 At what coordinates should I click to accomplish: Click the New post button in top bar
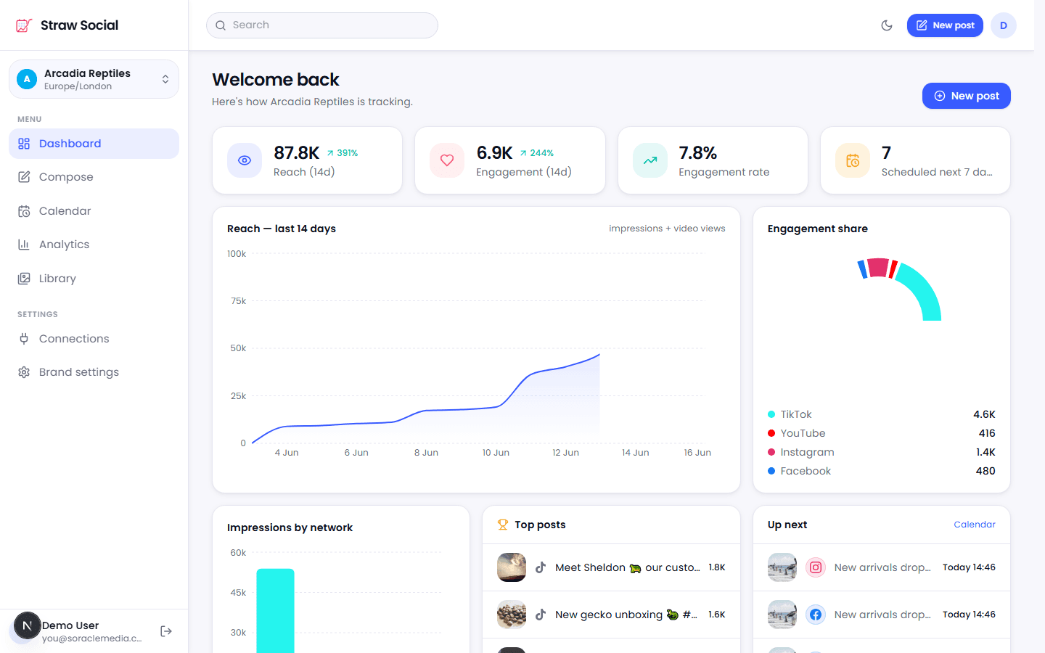[x=945, y=25]
